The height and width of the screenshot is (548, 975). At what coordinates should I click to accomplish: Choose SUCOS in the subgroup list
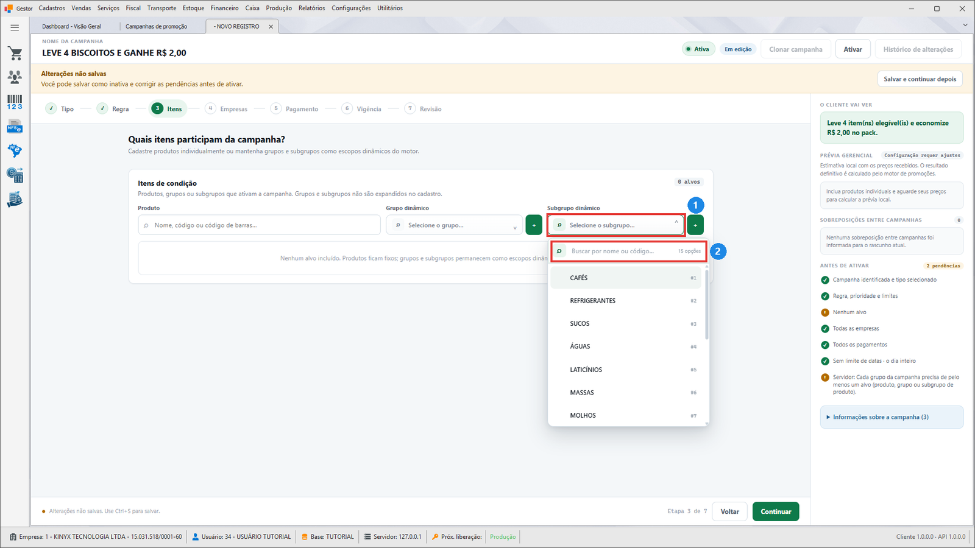point(626,324)
